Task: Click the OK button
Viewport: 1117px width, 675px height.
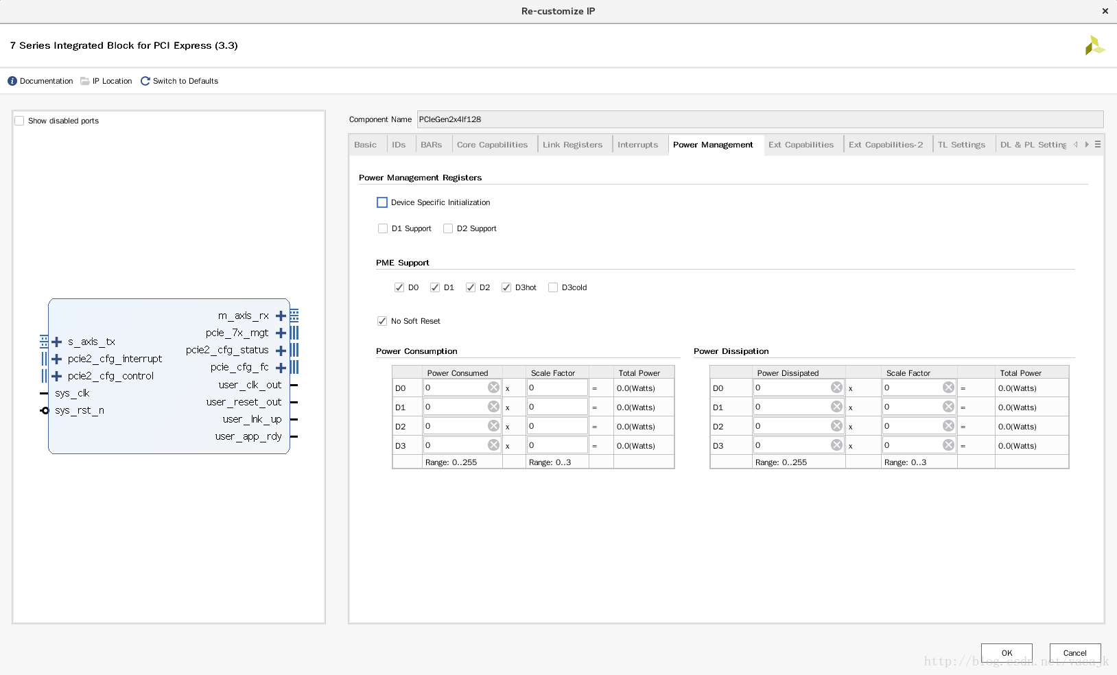Action: click(1007, 653)
